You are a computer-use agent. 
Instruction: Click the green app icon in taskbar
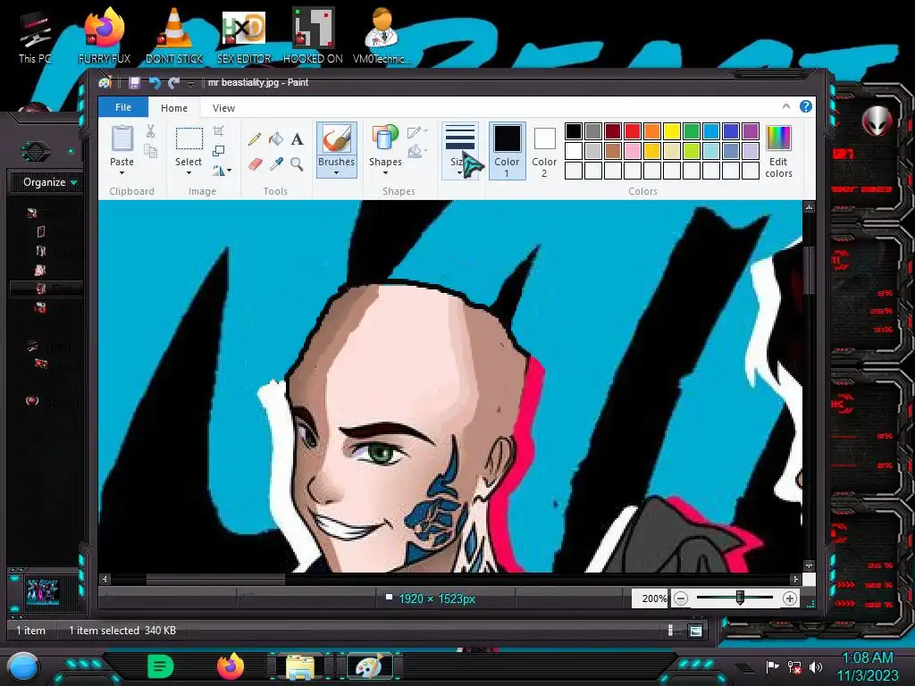[x=161, y=666]
